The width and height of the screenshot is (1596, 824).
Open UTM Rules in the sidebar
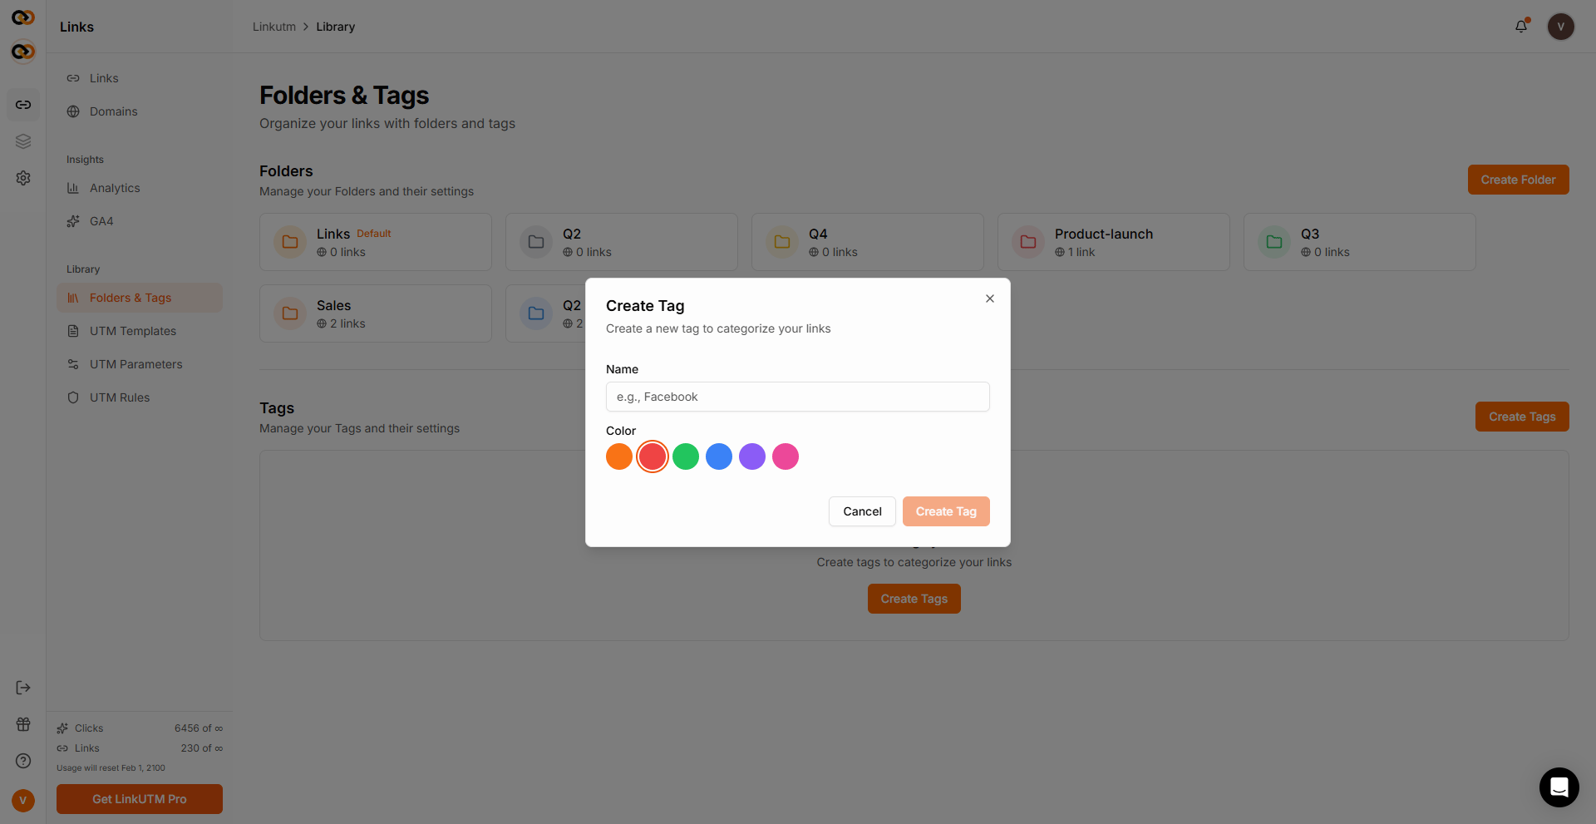coord(140,397)
